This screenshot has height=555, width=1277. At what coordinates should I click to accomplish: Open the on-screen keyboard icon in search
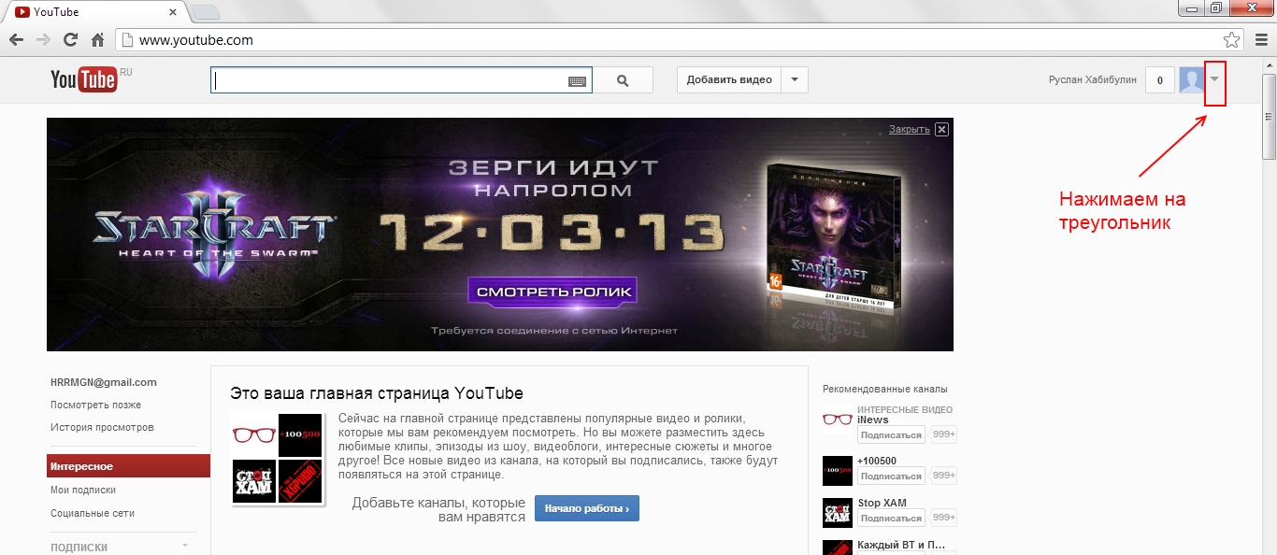tap(577, 81)
